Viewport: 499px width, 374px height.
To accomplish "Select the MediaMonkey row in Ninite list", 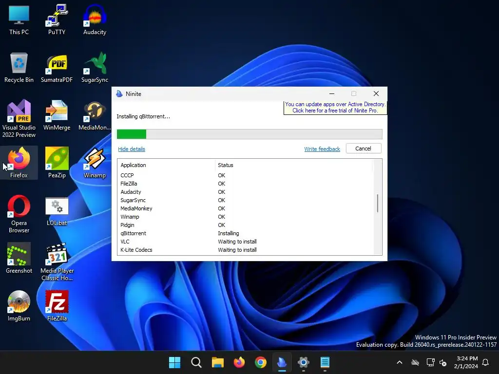I will [245, 208].
